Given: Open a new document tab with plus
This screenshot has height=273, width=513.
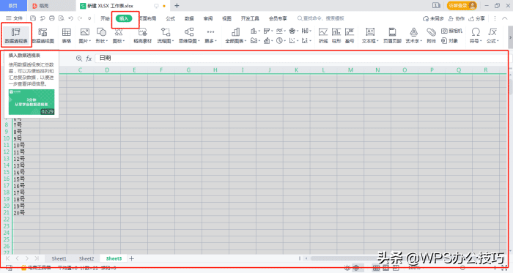Looking at the screenshot, I should click(177, 6).
